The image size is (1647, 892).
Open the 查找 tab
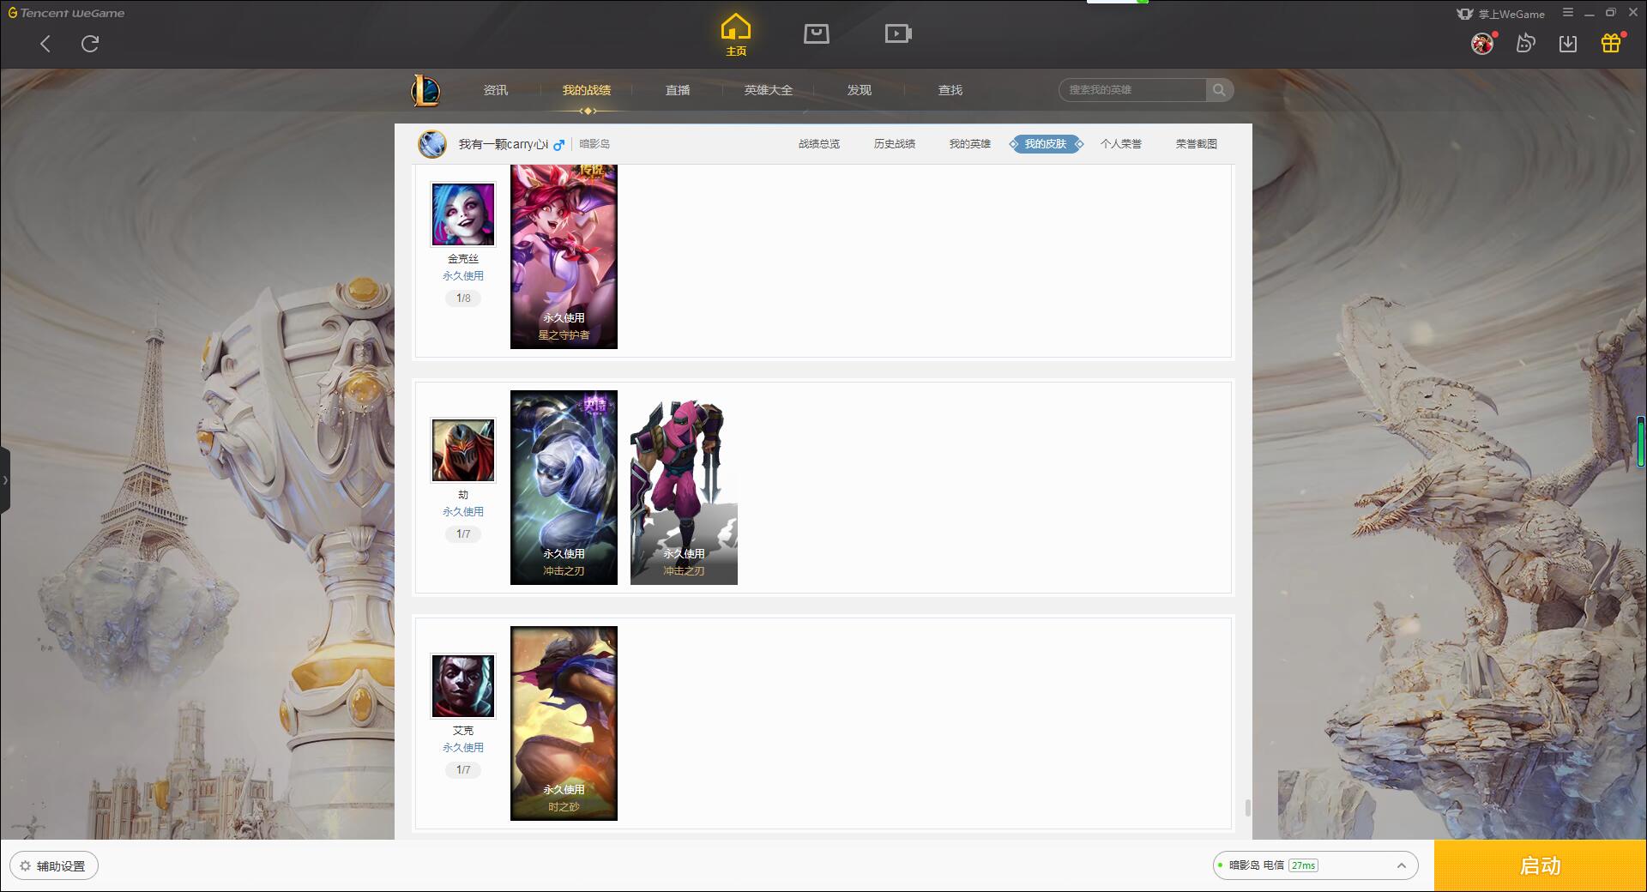click(x=950, y=90)
